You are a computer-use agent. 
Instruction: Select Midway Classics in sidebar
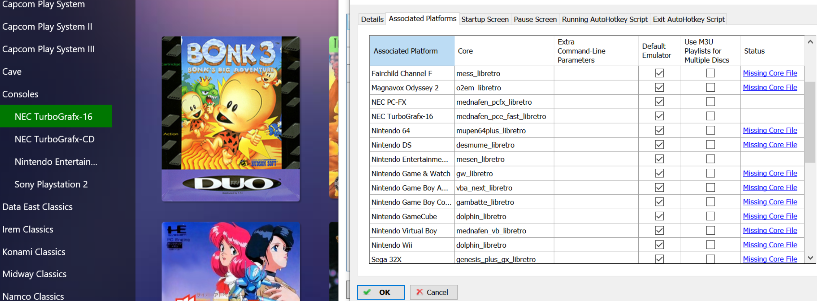34,274
